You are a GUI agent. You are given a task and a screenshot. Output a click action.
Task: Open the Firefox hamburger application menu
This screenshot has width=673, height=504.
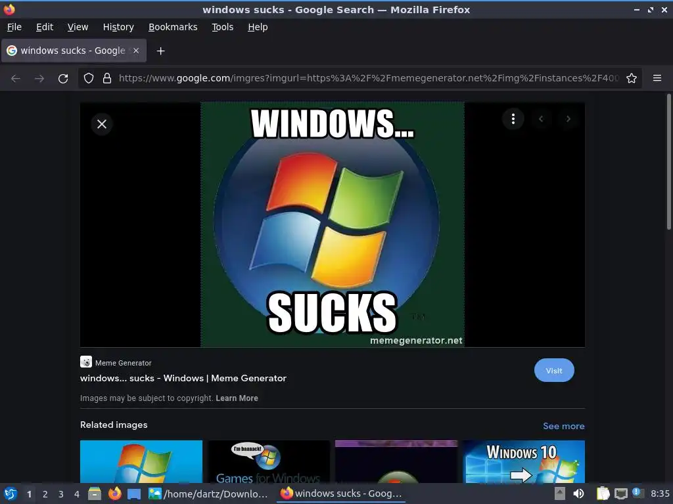click(657, 78)
